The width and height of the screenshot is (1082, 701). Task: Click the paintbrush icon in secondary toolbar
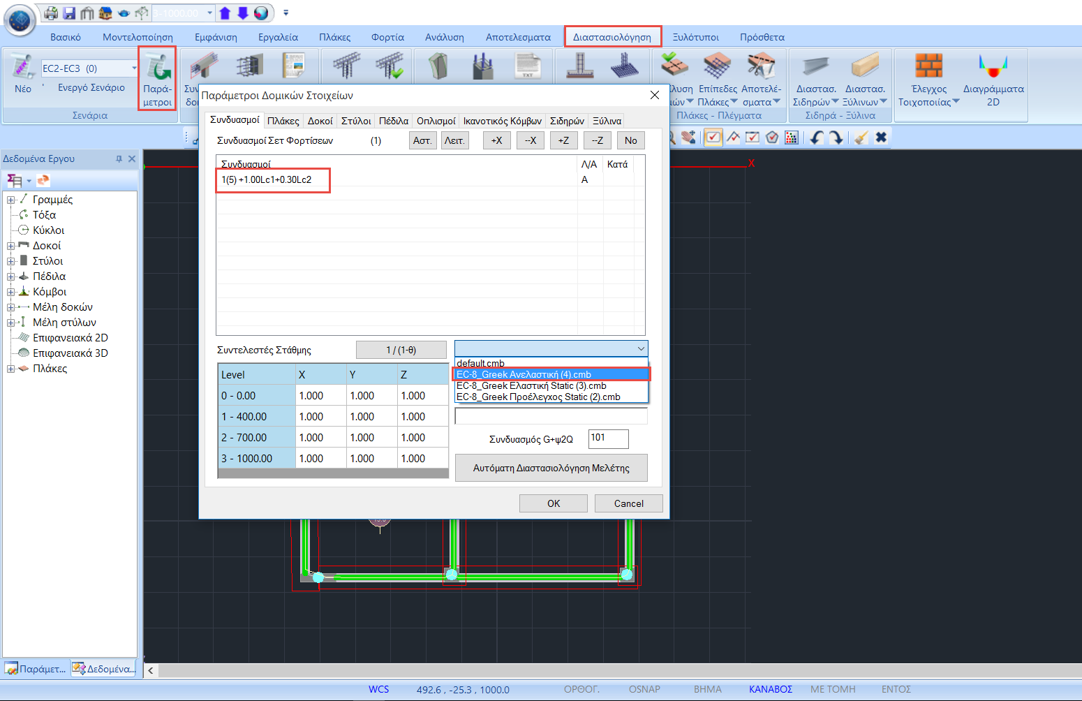[861, 138]
